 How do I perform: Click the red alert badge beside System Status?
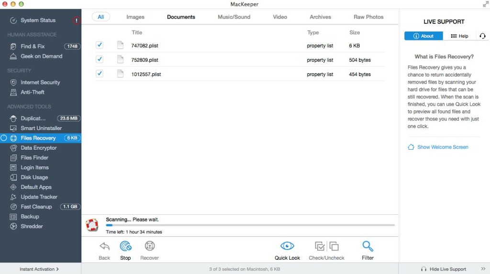pos(76,20)
